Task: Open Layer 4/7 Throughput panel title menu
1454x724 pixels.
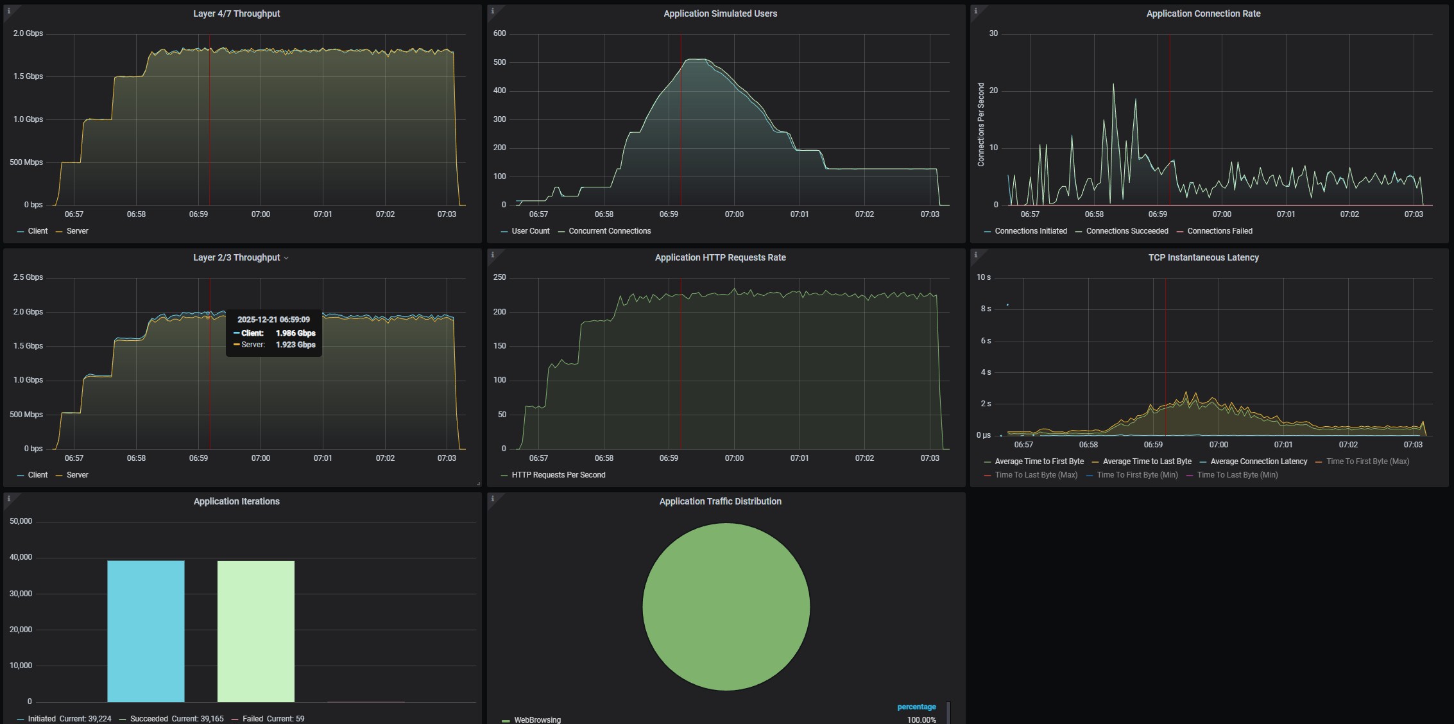Action: pos(236,13)
